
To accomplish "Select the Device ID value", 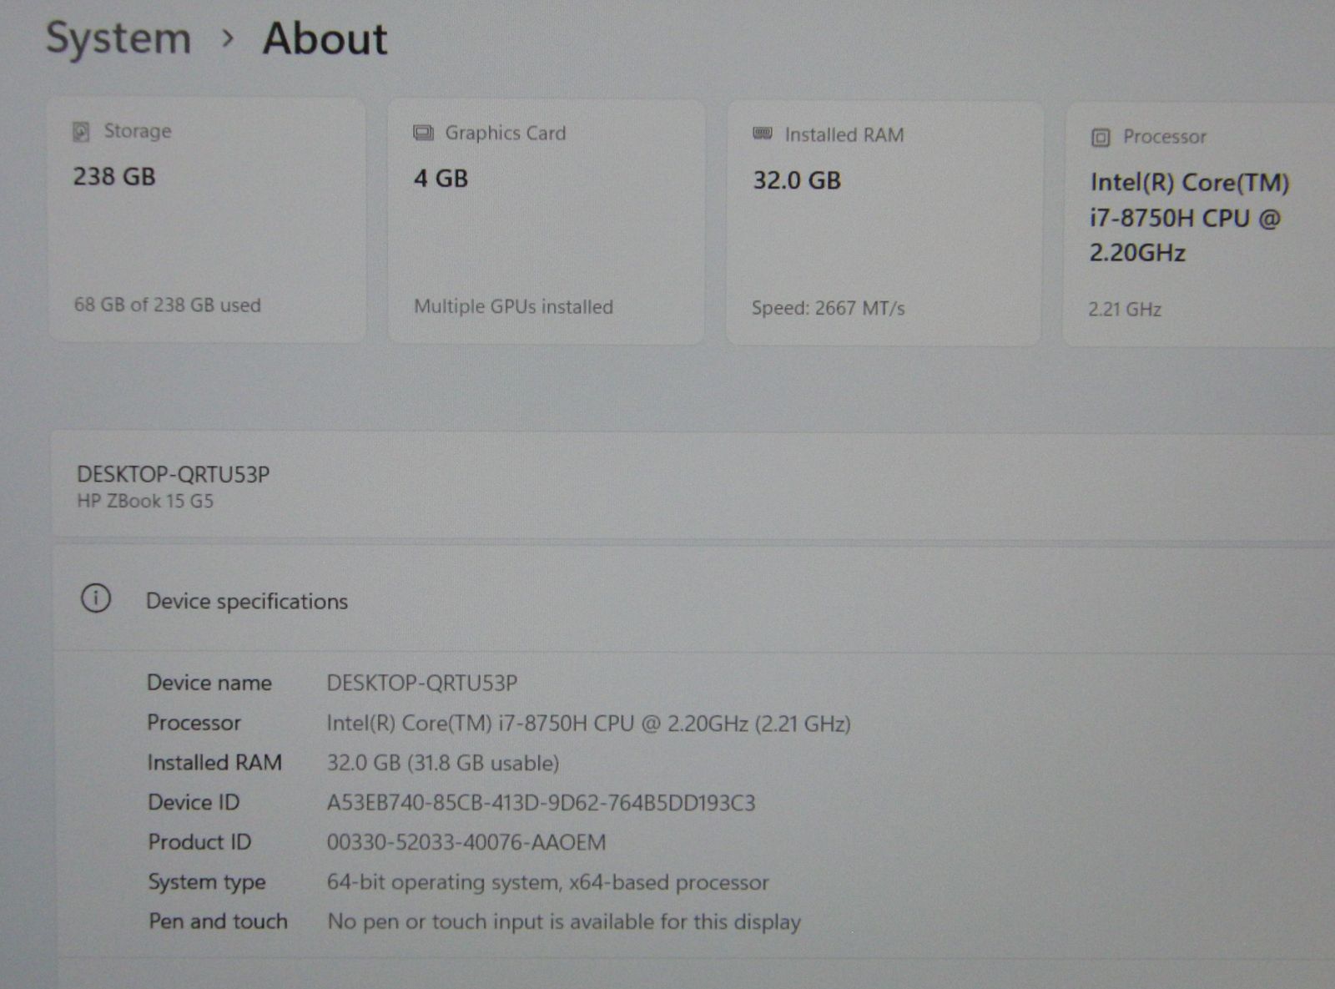I will click(x=541, y=803).
